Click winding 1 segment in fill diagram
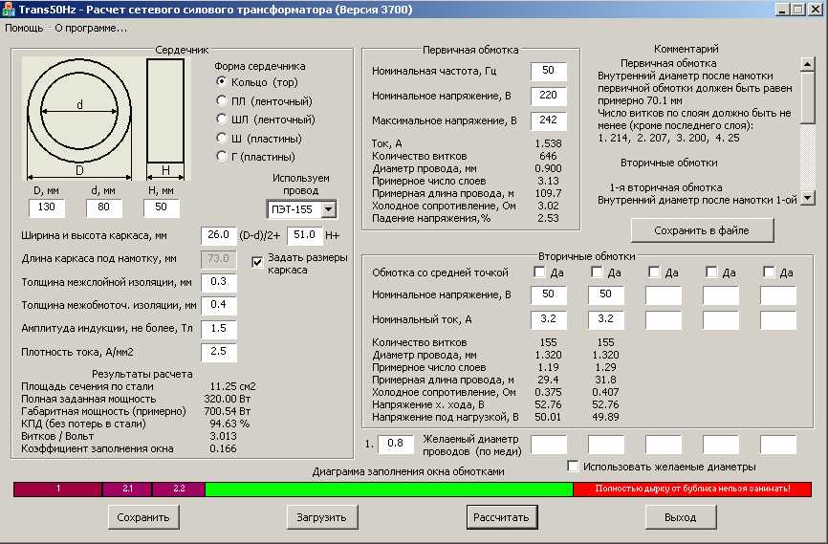The width and height of the screenshot is (828, 544). coord(57,490)
